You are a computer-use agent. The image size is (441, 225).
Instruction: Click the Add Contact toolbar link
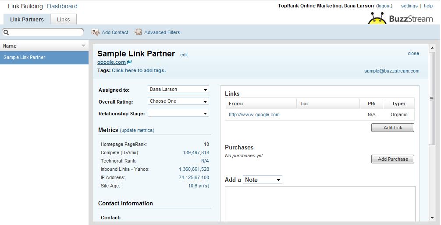(x=115, y=32)
